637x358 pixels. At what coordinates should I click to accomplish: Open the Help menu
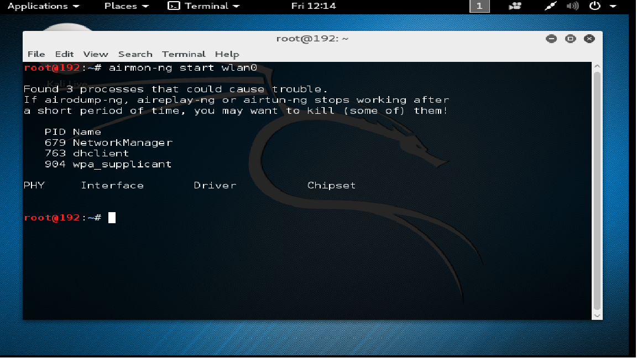(227, 54)
